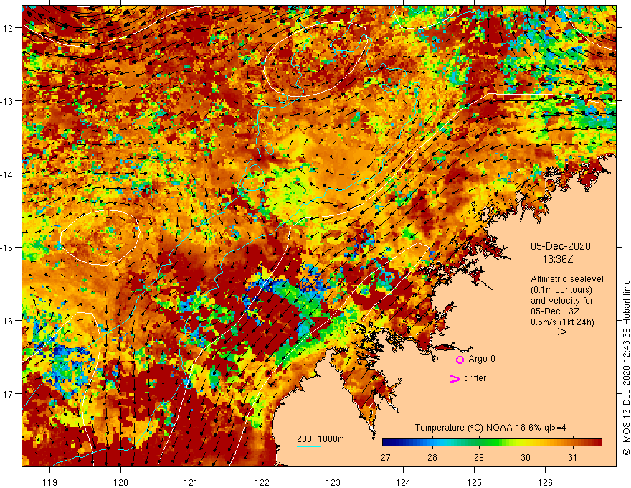Click longitude axis label 126
Screen dimensions: 631x488
pyautogui.click(x=545, y=482)
